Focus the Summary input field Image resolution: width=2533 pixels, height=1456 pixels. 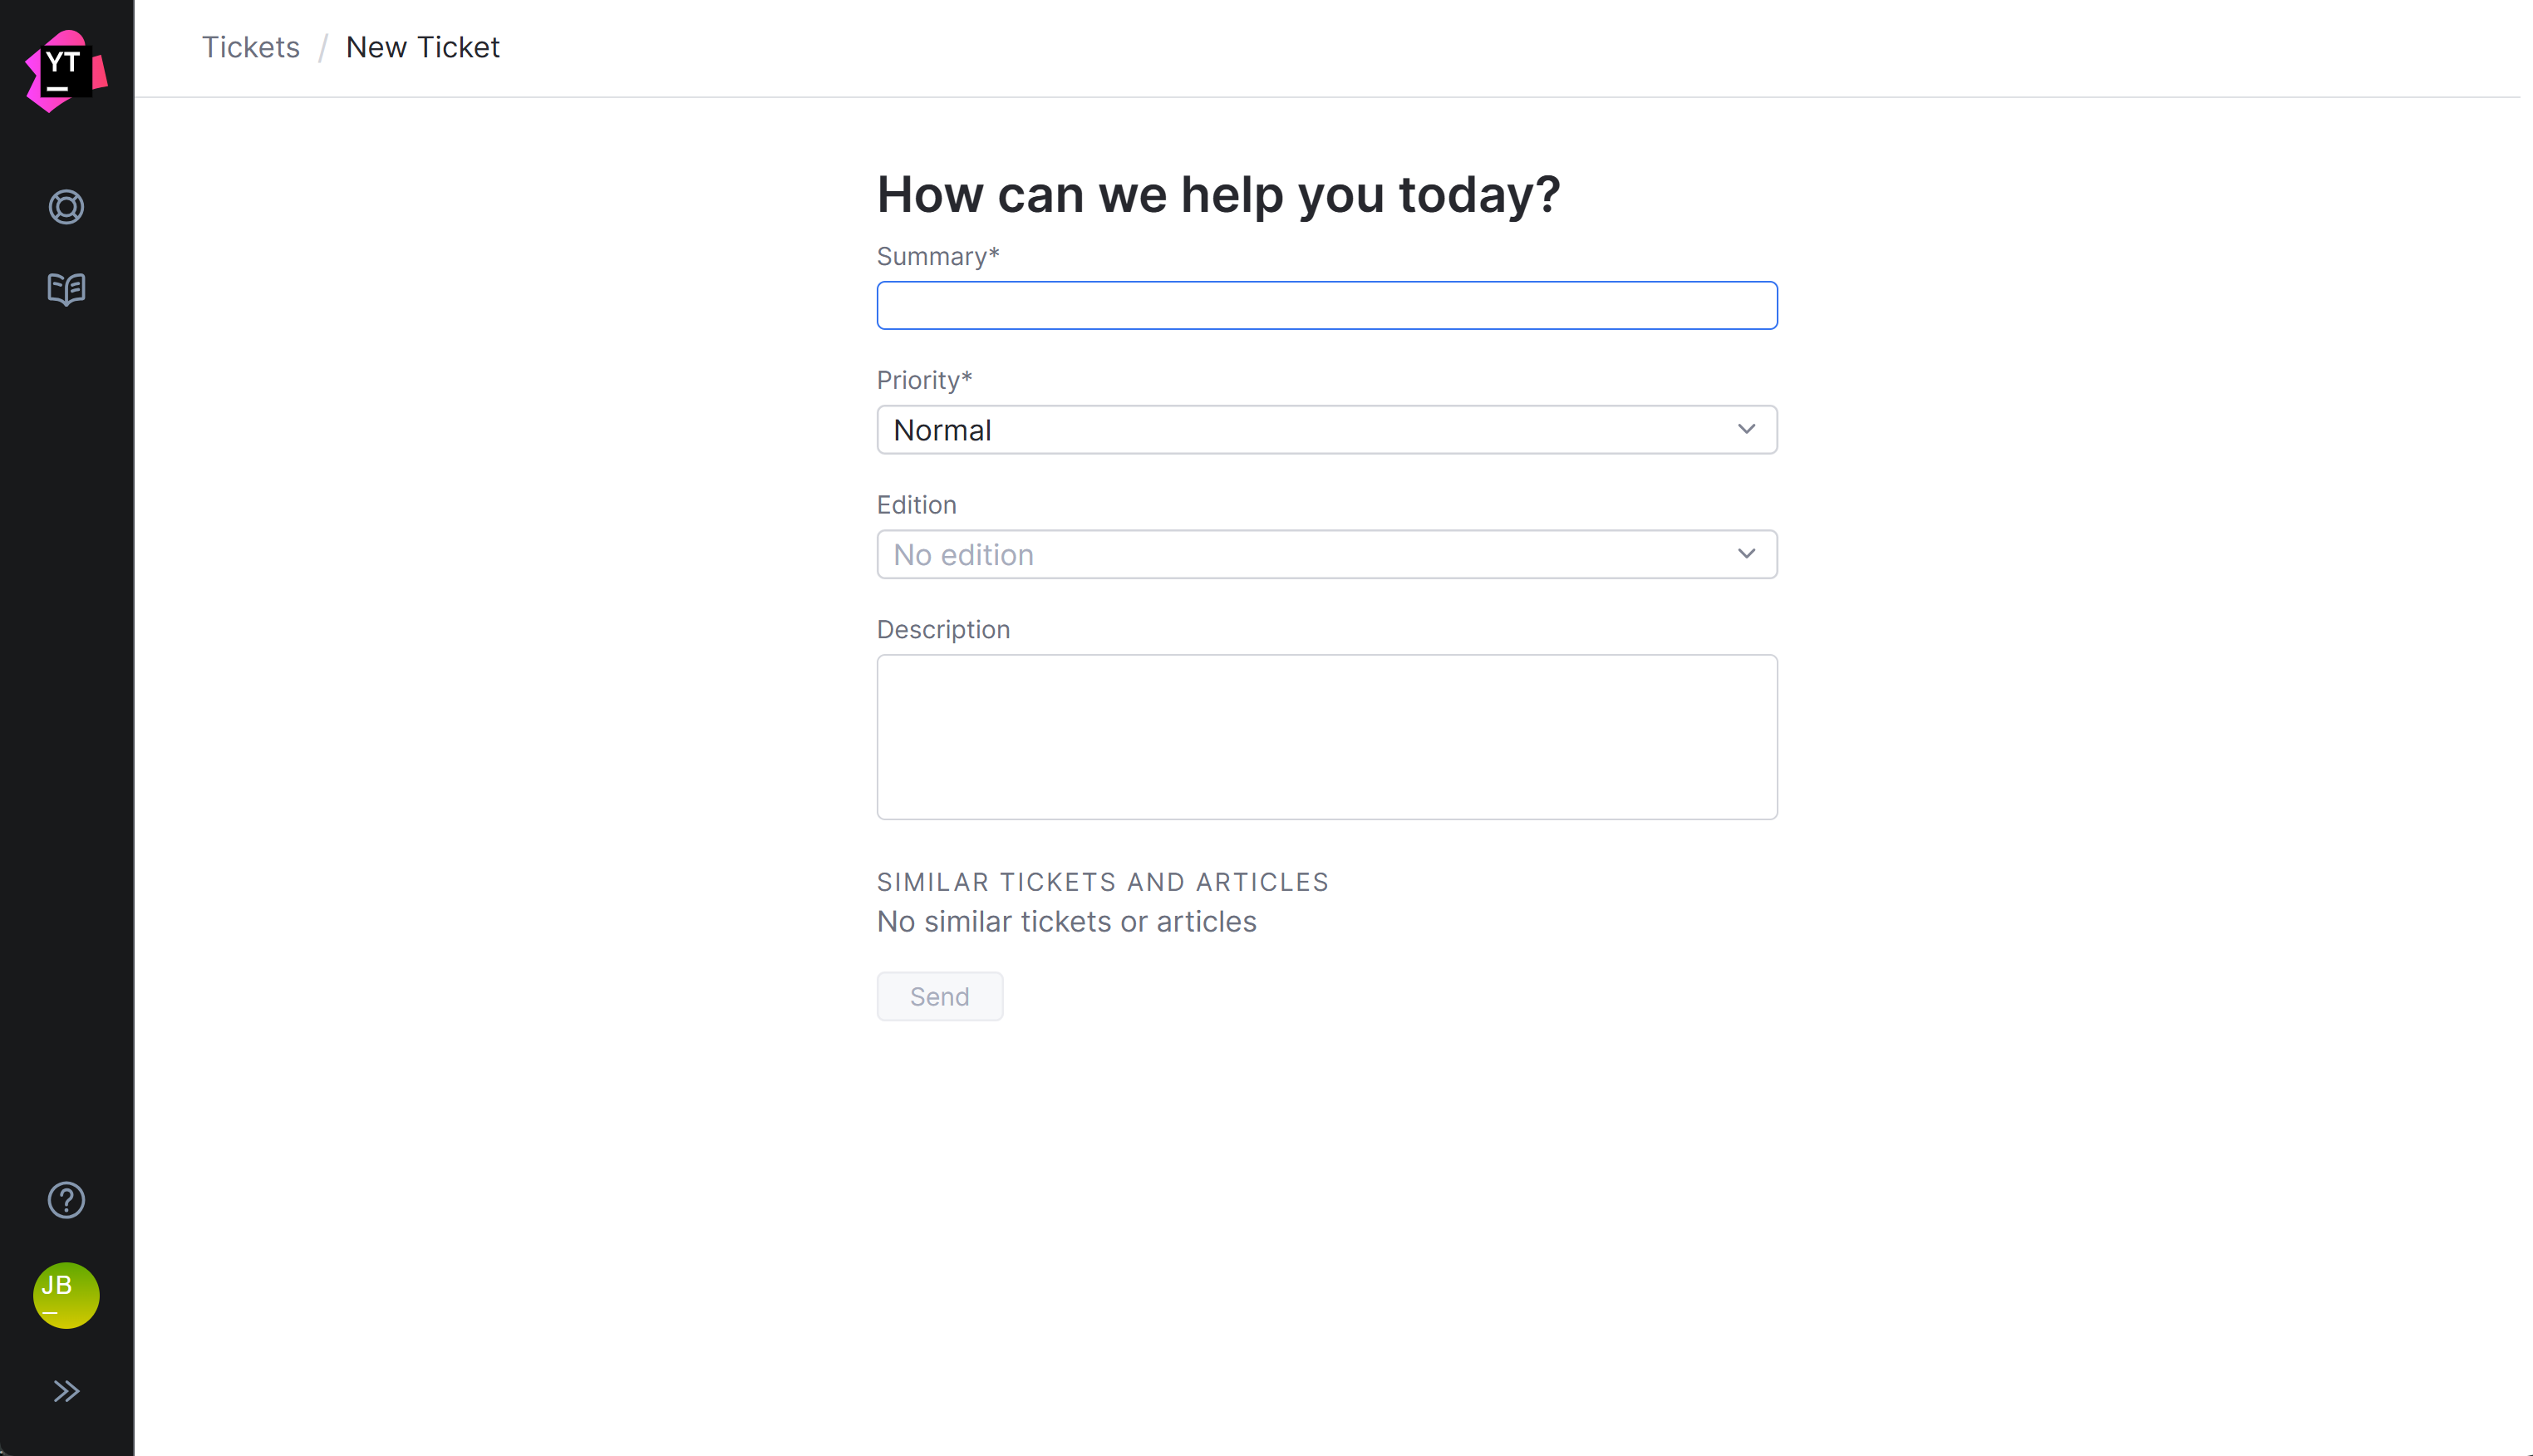pos(1327,304)
